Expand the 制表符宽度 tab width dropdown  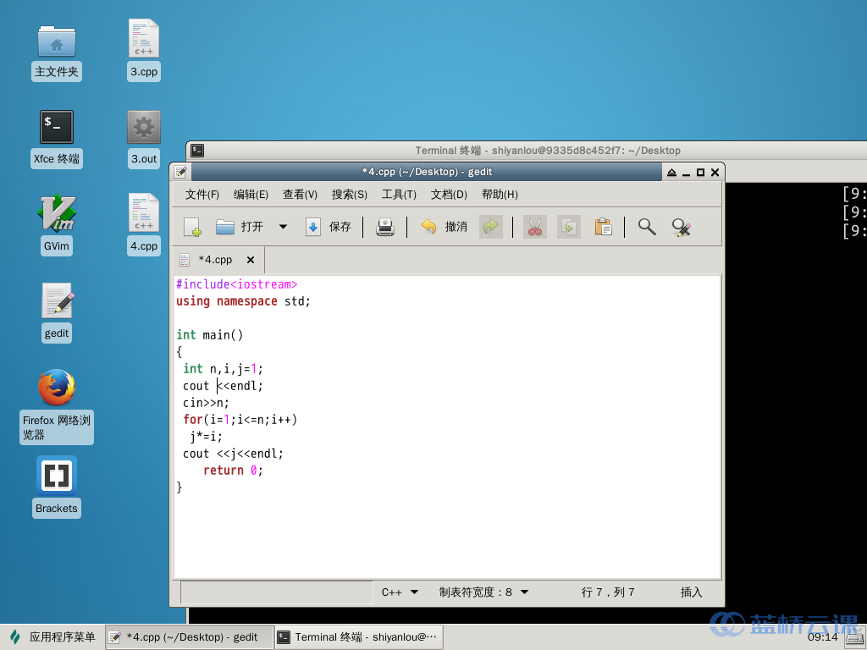click(x=483, y=592)
